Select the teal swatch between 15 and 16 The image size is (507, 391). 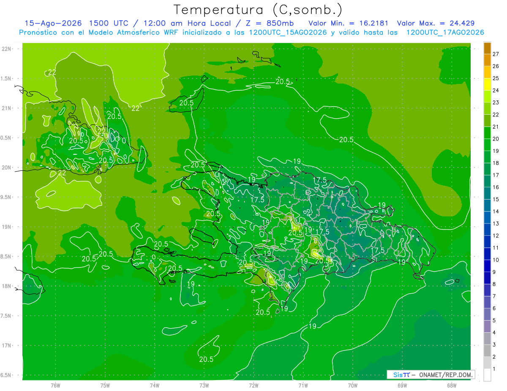tap(487, 193)
